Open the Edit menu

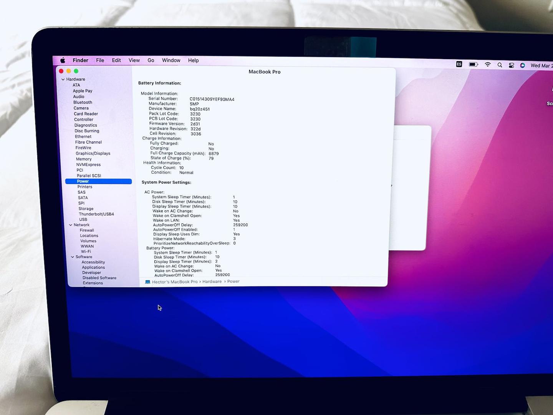(116, 60)
